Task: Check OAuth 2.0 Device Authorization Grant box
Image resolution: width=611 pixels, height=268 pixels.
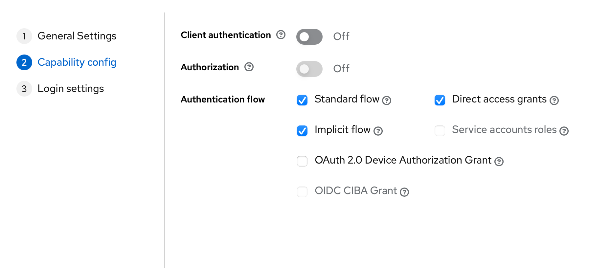Action: click(x=302, y=161)
